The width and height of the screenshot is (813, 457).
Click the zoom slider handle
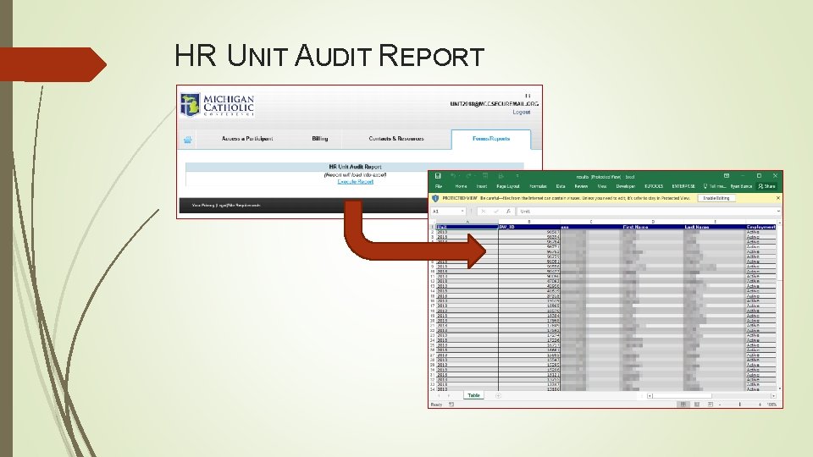[x=740, y=405]
